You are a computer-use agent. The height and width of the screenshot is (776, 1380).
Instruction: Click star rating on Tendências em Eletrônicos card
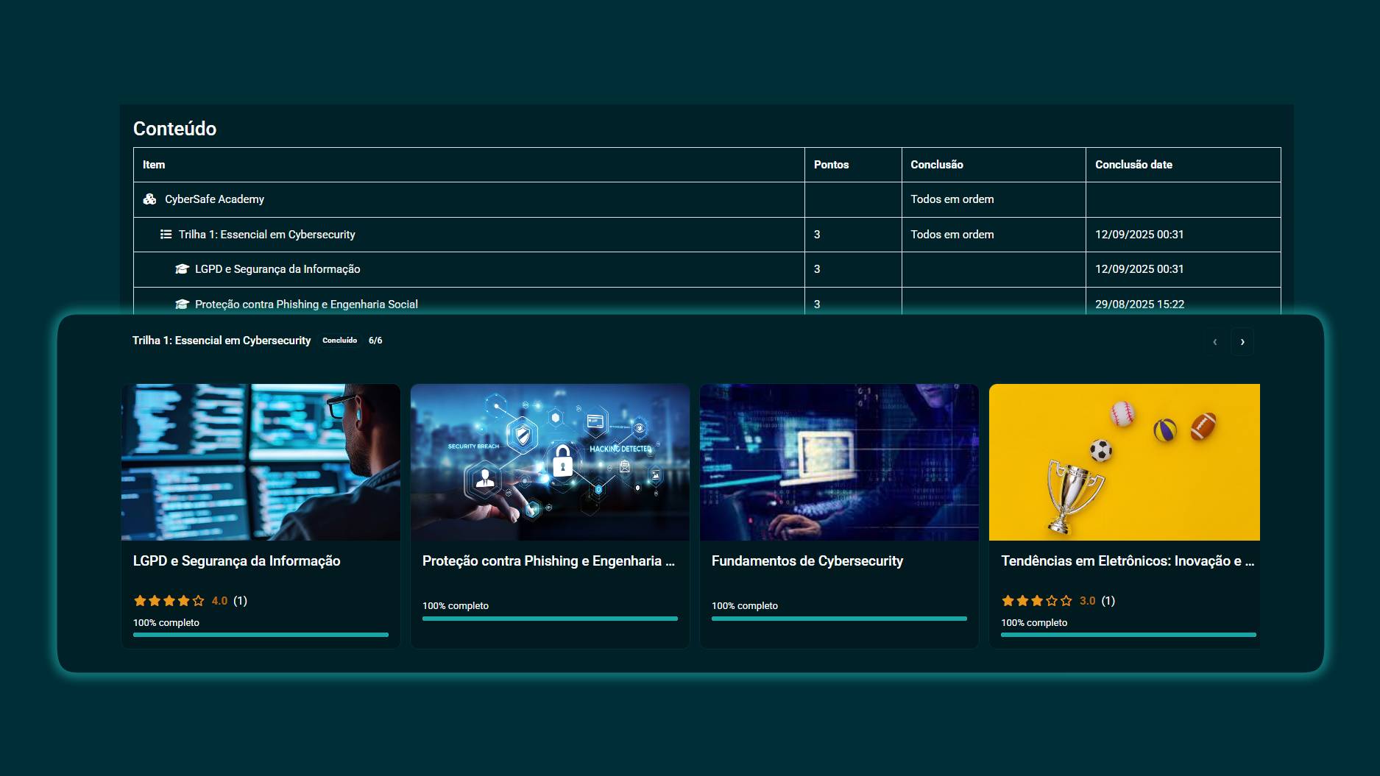tap(1037, 601)
